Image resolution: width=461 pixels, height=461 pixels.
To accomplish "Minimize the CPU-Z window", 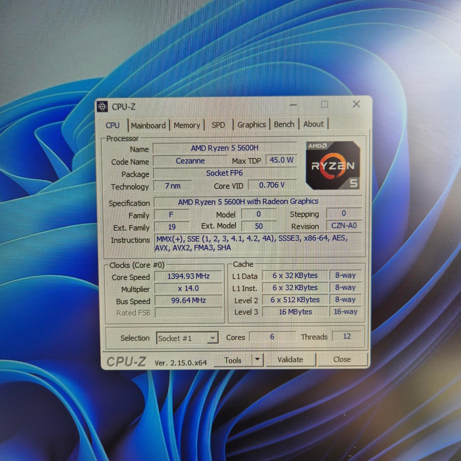I will [293, 105].
